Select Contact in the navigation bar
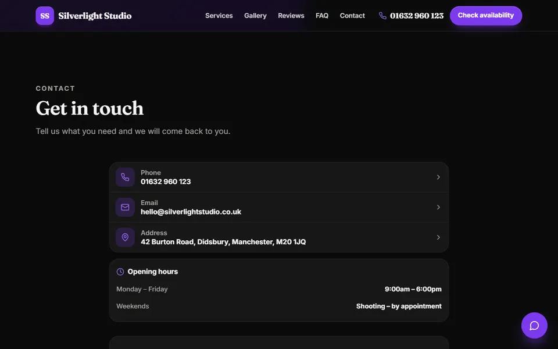 [x=352, y=16]
